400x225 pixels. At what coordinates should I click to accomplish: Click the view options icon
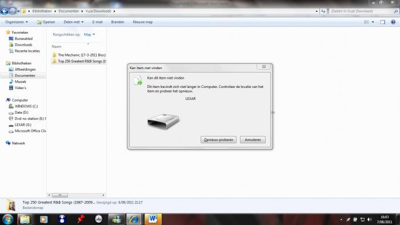point(367,22)
